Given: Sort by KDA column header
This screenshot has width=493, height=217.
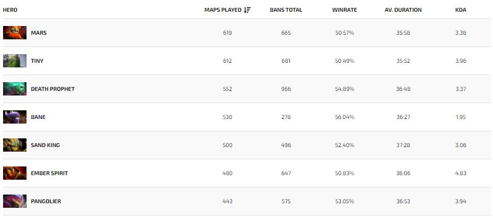Looking at the screenshot, I should click(x=460, y=10).
